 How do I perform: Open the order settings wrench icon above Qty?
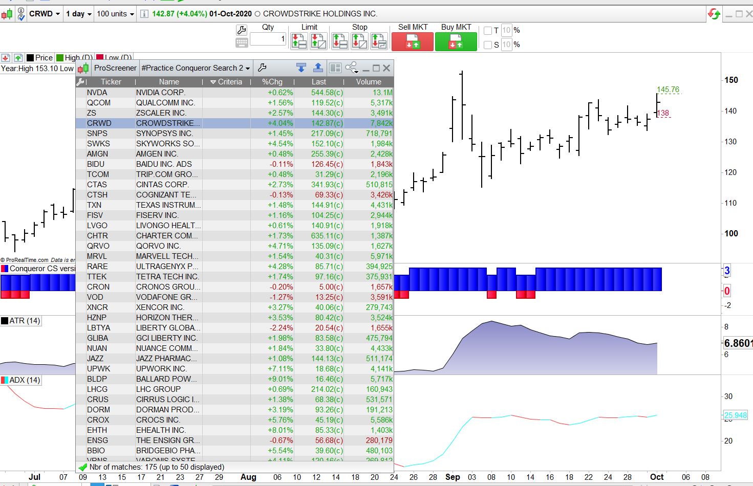(x=242, y=30)
